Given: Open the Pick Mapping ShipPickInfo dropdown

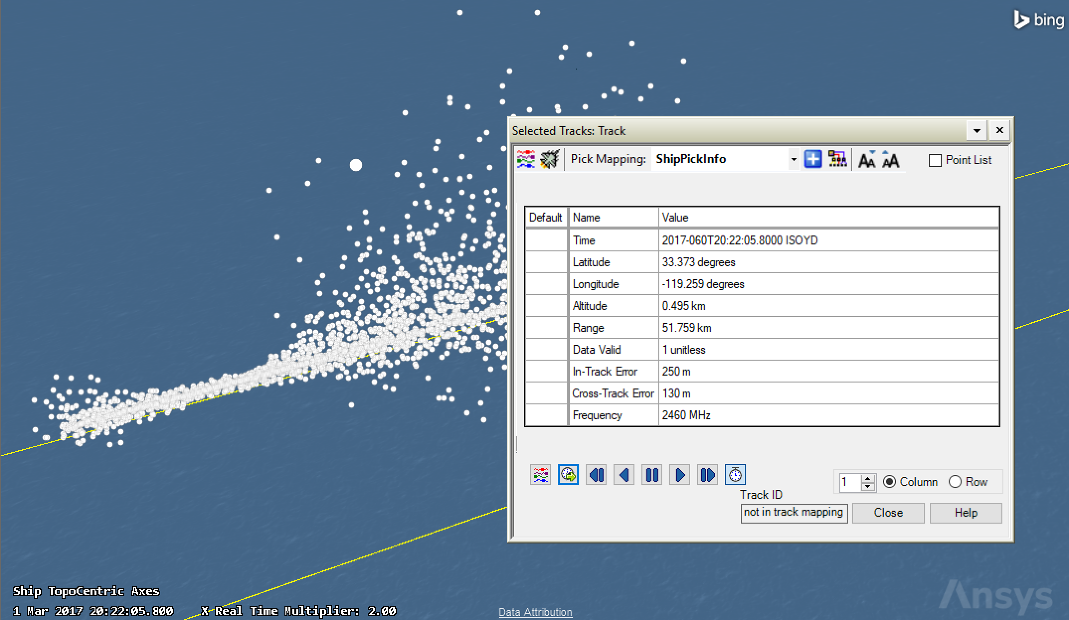Looking at the screenshot, I should tap(794, 159).
